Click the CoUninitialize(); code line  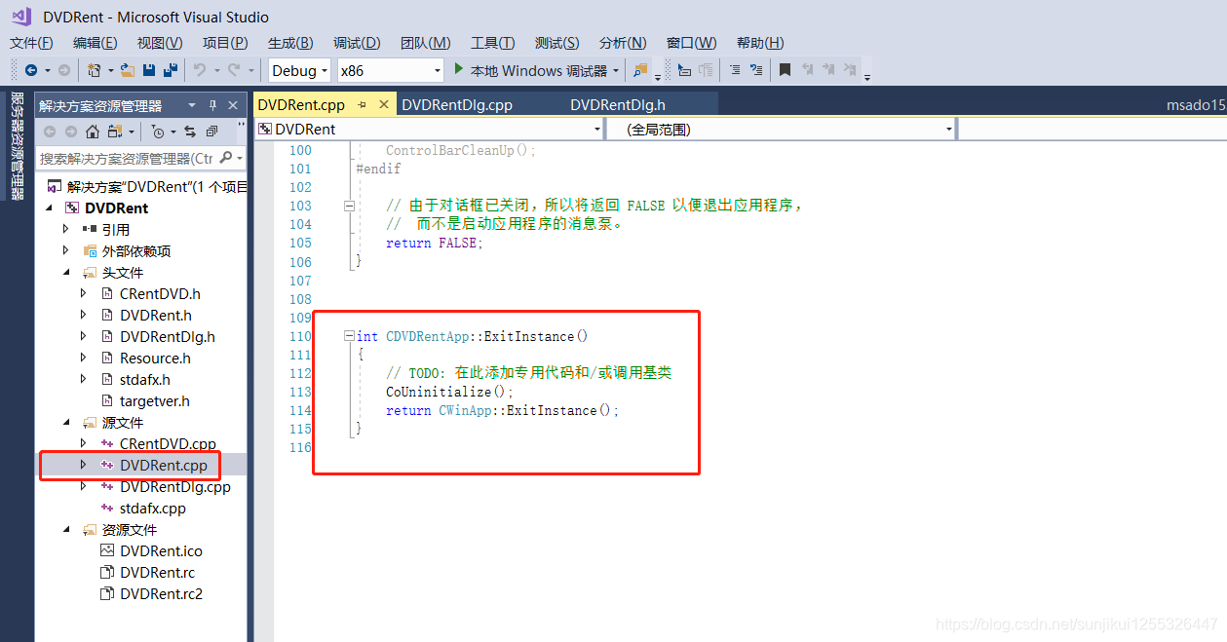coord(449,392)
